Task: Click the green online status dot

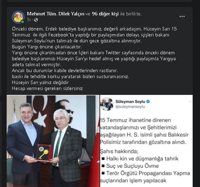Action: click(22, 22)
